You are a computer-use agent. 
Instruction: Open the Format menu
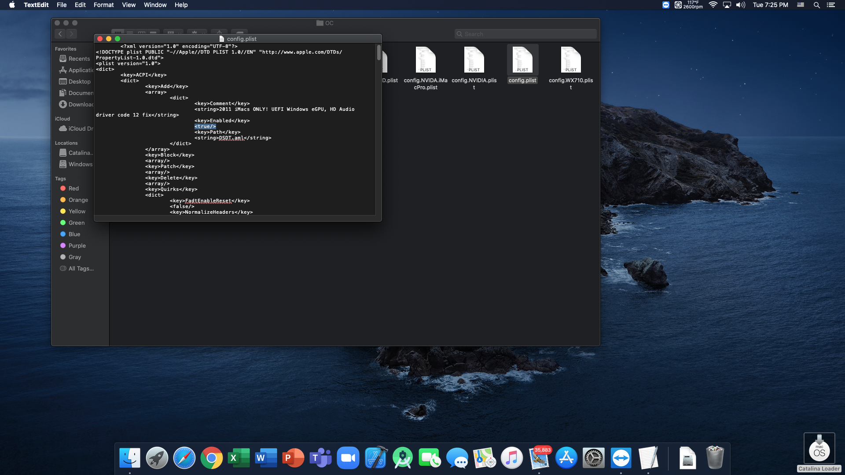[x=103, y=5]
